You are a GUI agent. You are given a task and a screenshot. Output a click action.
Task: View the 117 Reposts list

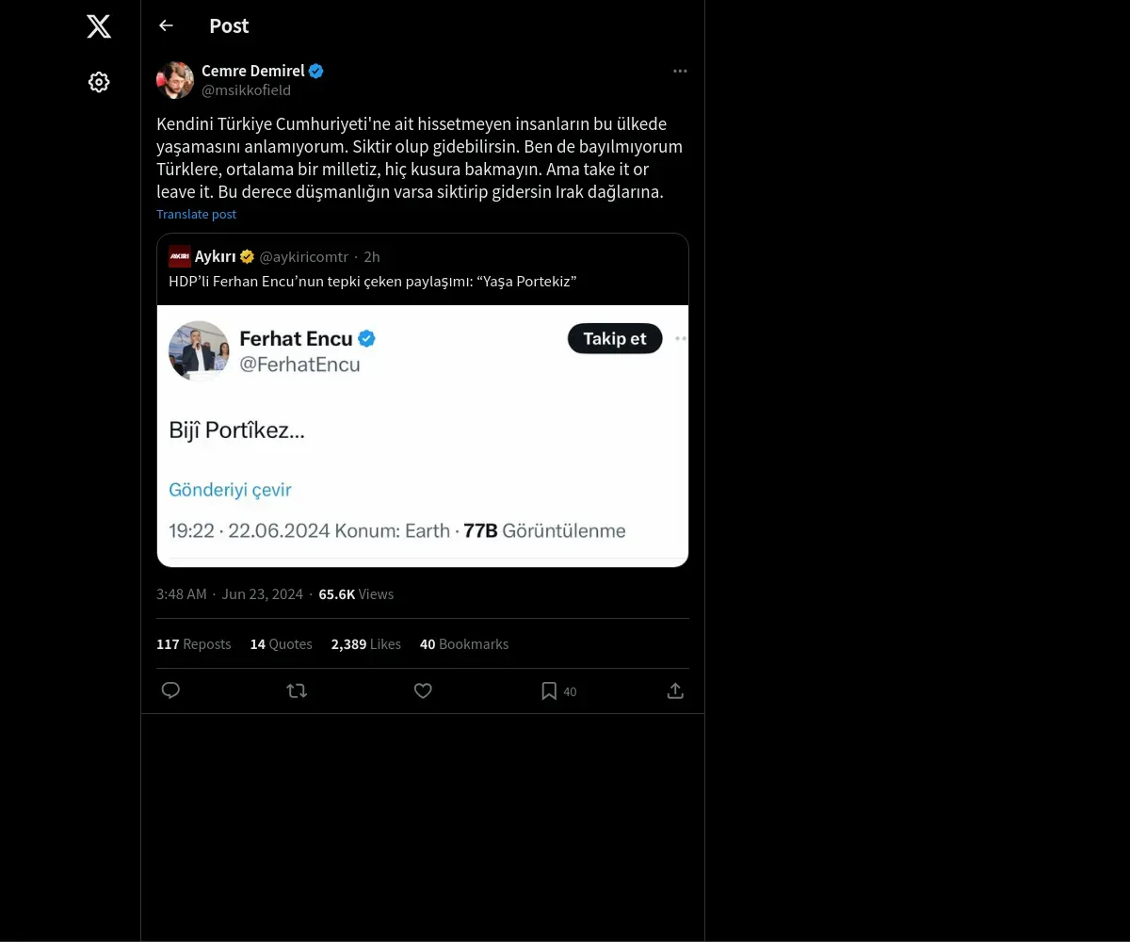[x=193, y=644]
